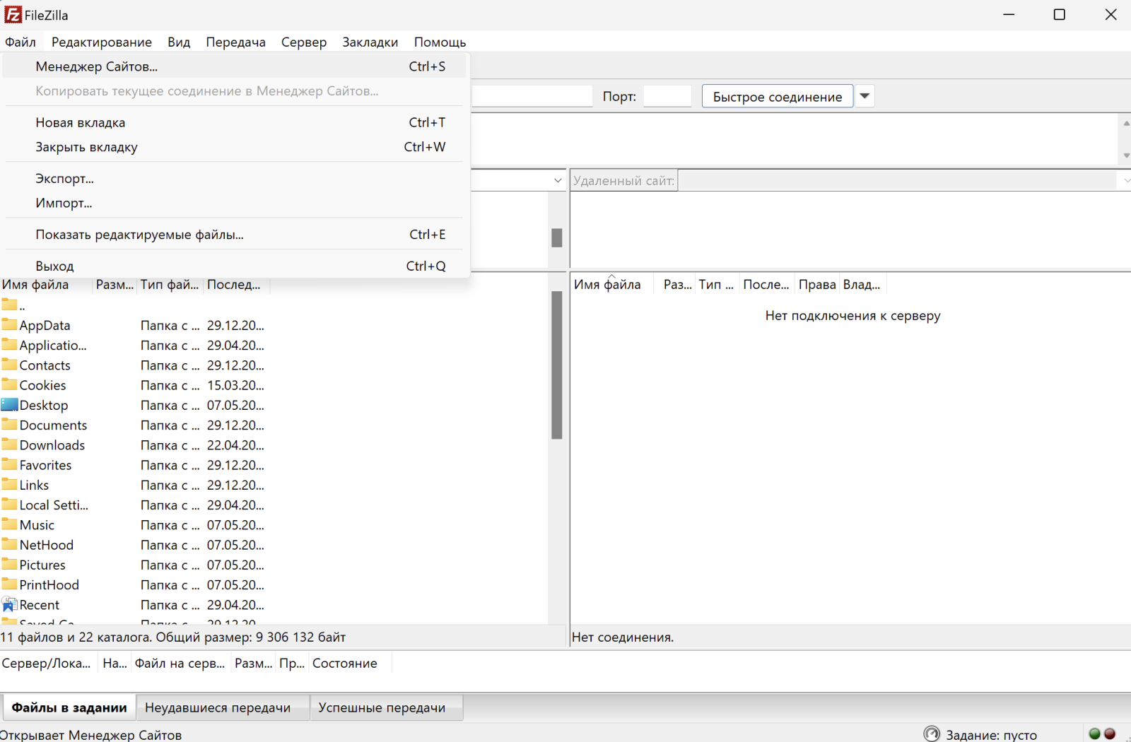Click the Файл на серв... queue column header
The image size is (1131, 742).
pyautogui.click(x=180, y=664)
